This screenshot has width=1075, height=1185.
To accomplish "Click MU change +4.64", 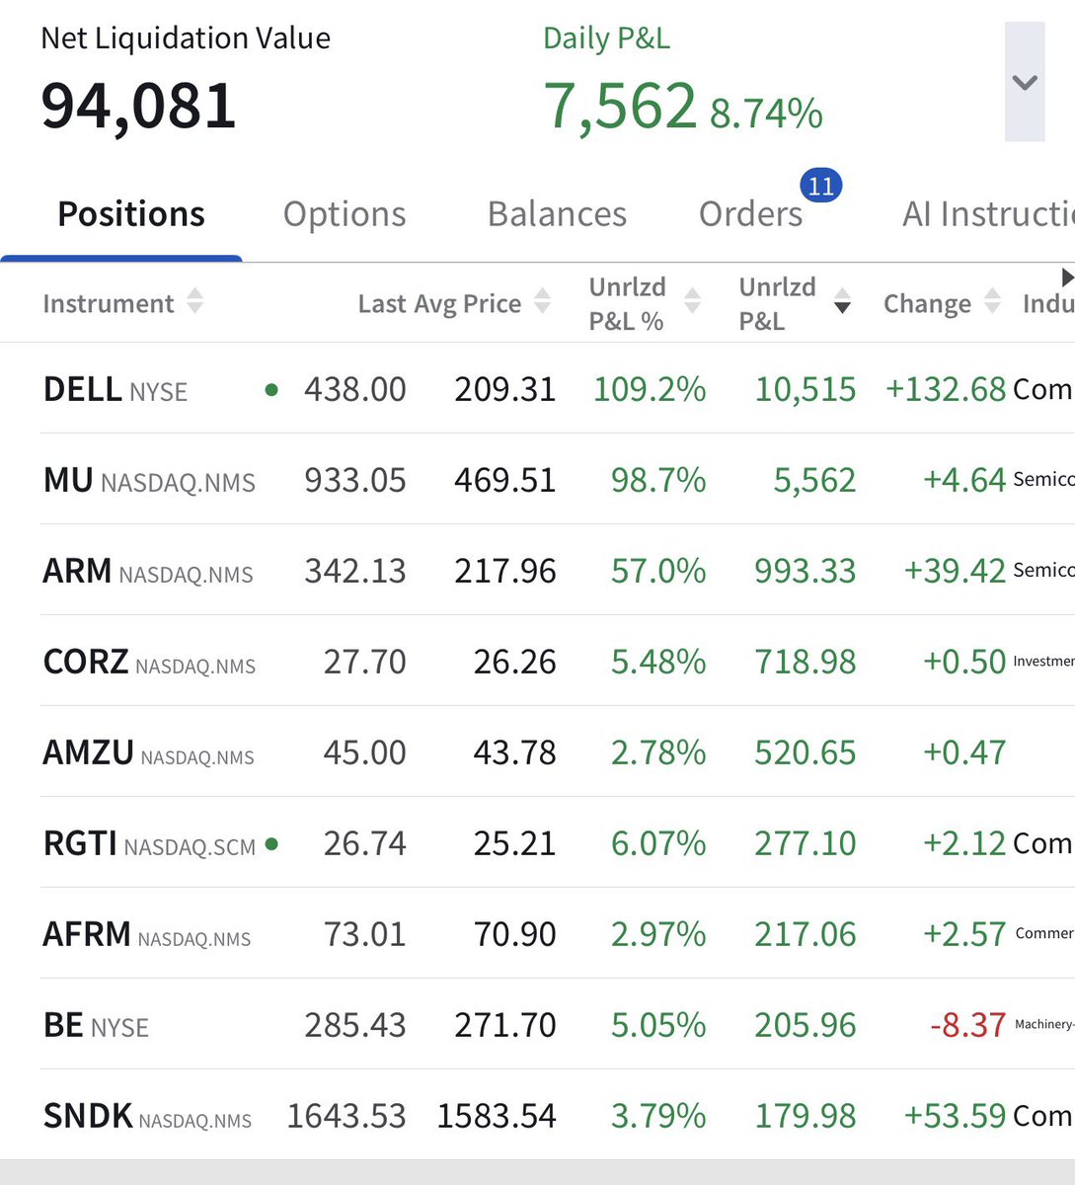I will click(x=964, y=480).
